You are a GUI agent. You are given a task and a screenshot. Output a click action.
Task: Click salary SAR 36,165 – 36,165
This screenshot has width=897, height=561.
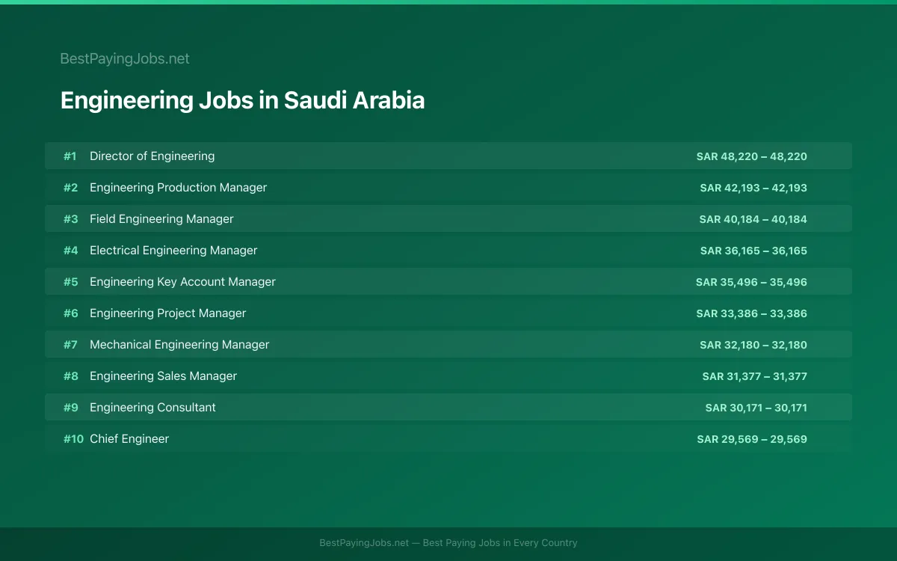753,251
